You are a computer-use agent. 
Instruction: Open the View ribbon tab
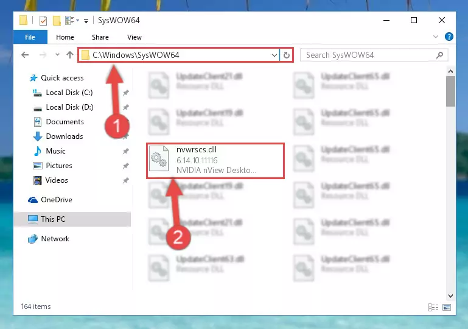point(134,37)
